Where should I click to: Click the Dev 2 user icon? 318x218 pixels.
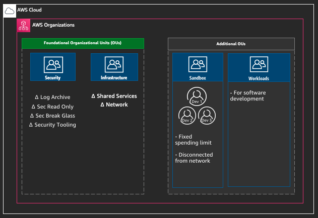187,116
